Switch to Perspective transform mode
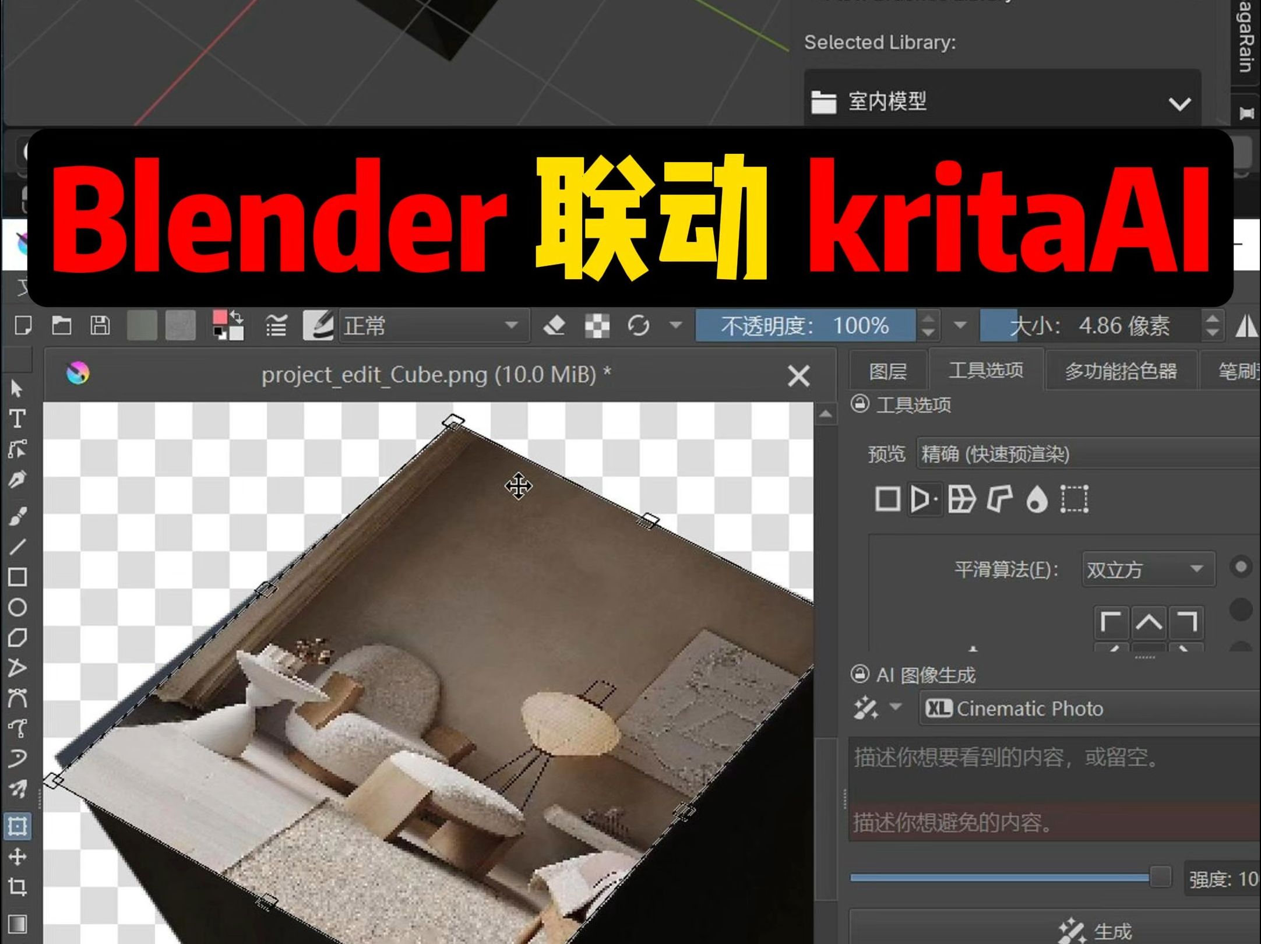Image resolution: width=1261 pixels, height=944 pixels. [923, 499]
